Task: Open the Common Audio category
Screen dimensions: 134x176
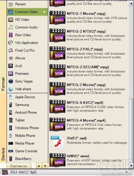Action: tap(27, 27)
